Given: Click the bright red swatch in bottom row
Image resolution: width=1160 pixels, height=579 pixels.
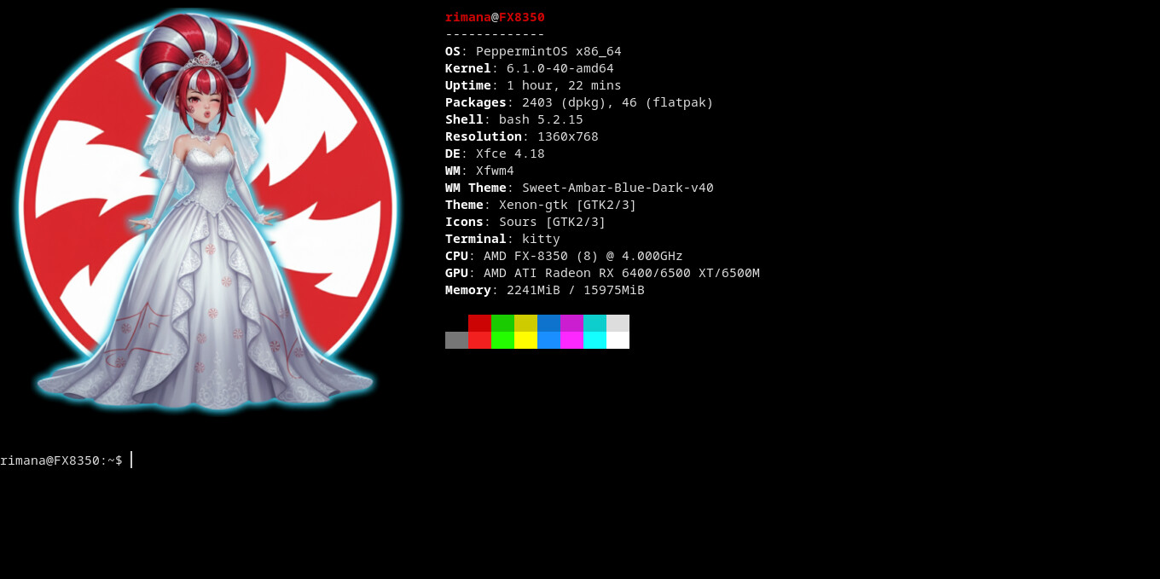Looking at the screenshot, I should tap(479, 340).
